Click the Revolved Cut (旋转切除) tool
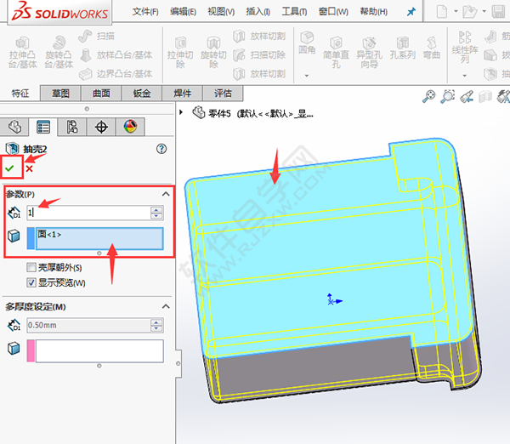Viewport: 510px width, 444px height. [x=213, y=52]
